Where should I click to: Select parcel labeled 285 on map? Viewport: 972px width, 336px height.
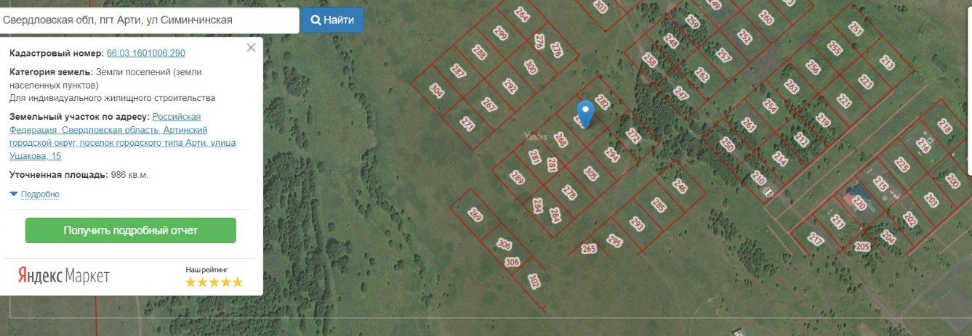(659, 205)
